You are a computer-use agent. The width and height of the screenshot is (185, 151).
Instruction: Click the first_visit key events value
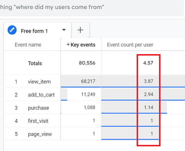(94, 121)
